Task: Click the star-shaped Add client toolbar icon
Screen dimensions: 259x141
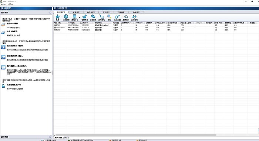Action: point(58,17)
